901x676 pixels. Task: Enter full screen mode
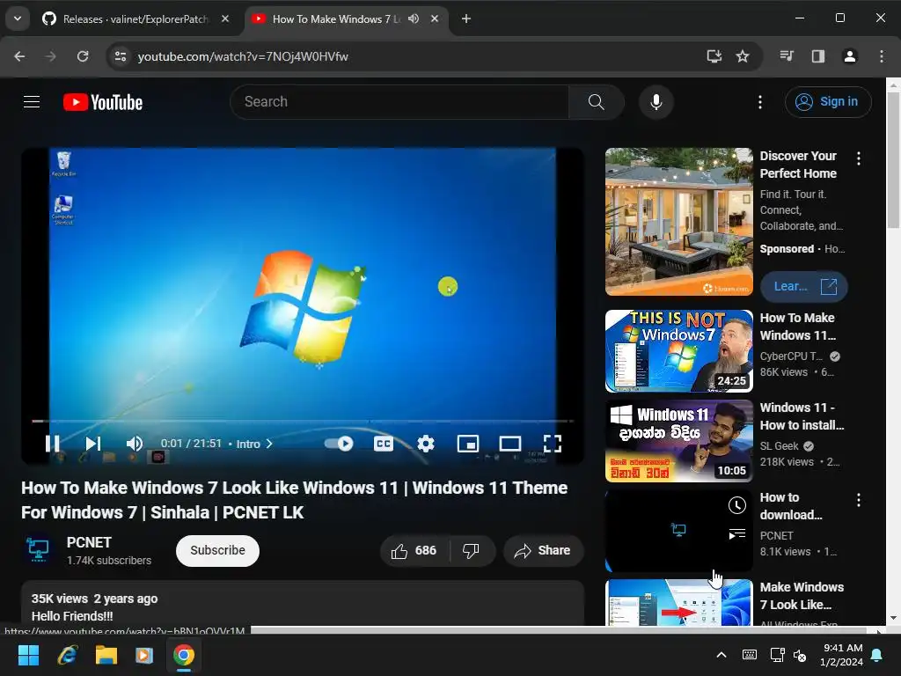(x=553, y=444)
